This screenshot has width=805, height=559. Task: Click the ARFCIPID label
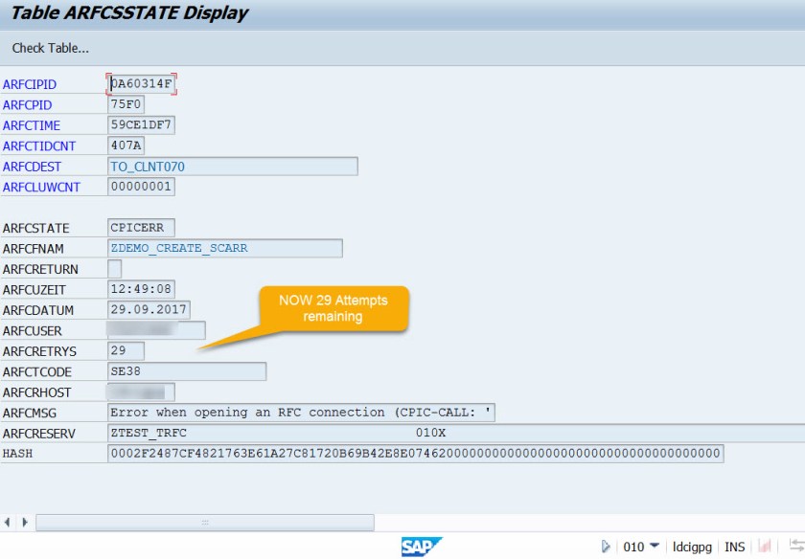[30, 84]
